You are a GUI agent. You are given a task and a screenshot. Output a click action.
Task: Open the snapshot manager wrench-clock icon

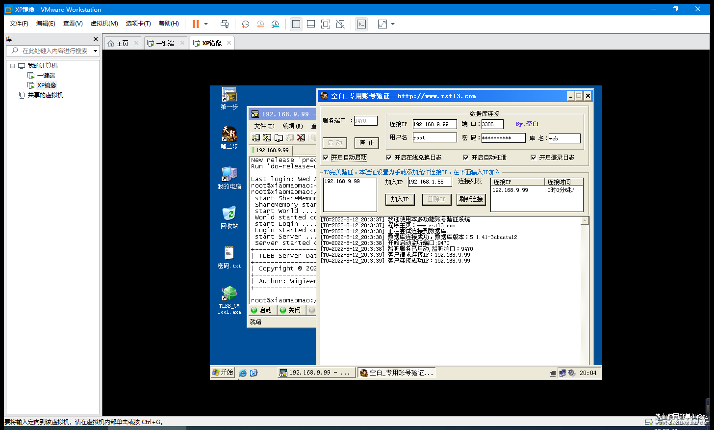tap(275, 24)
